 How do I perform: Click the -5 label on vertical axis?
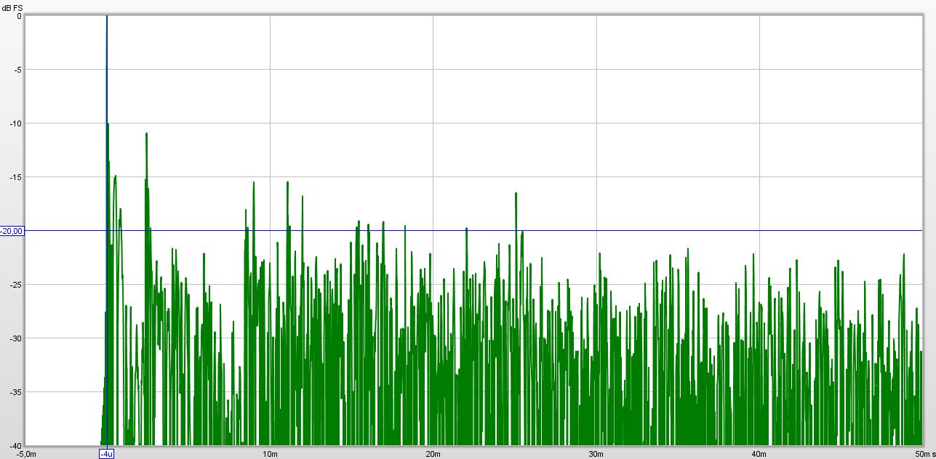pyautogui.click(x=18, y=70)
